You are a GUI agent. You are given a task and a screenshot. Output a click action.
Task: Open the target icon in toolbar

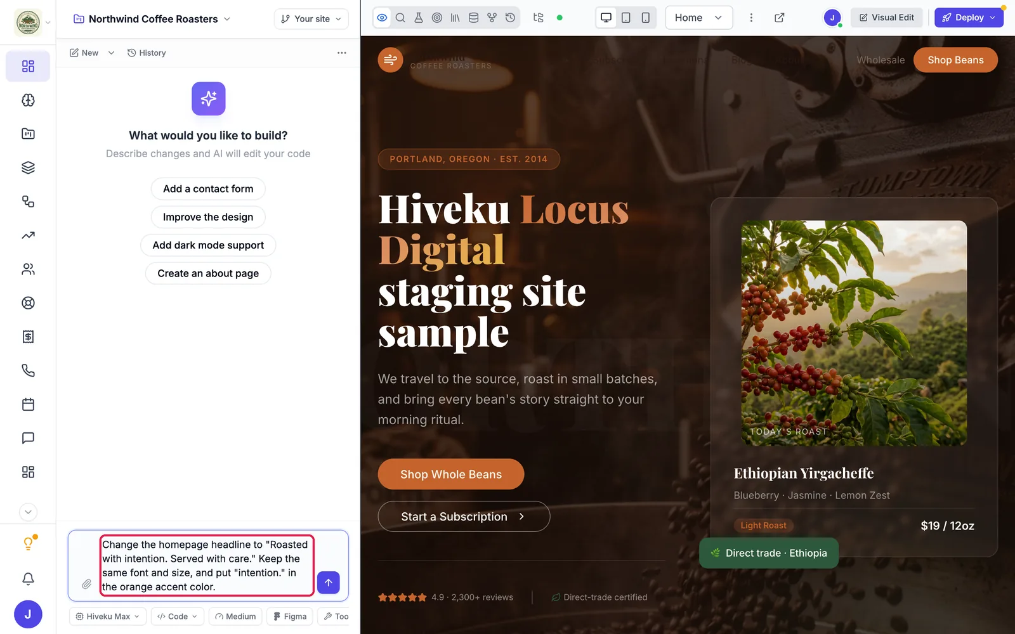437,18
